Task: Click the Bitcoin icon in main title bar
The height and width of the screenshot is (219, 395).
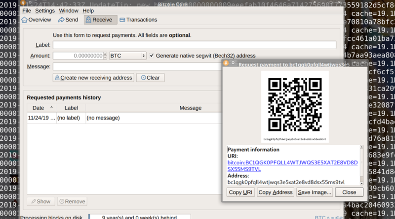Action: click(x=23, y=3)
